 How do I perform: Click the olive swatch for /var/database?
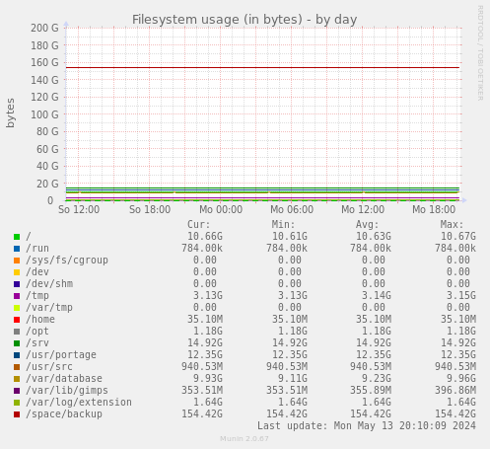(17, 379)
